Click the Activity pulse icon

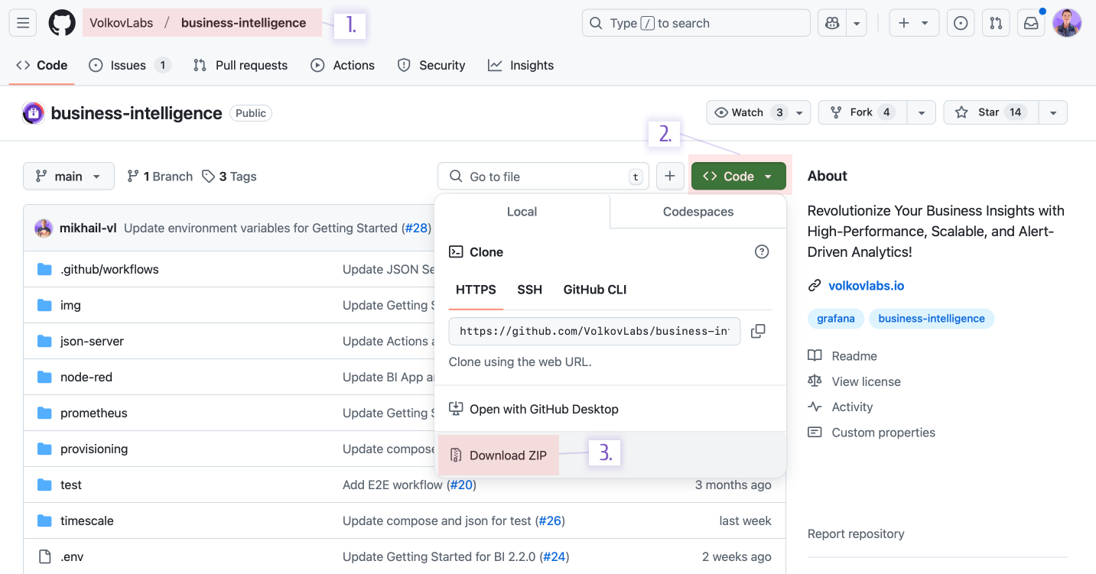(x=815, y=407)
